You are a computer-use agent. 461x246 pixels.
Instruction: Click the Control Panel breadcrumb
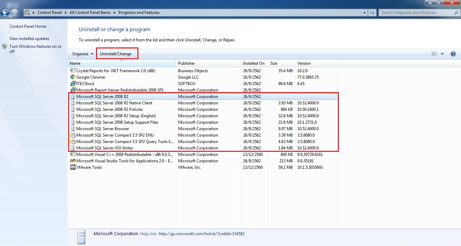coord(50,13)
